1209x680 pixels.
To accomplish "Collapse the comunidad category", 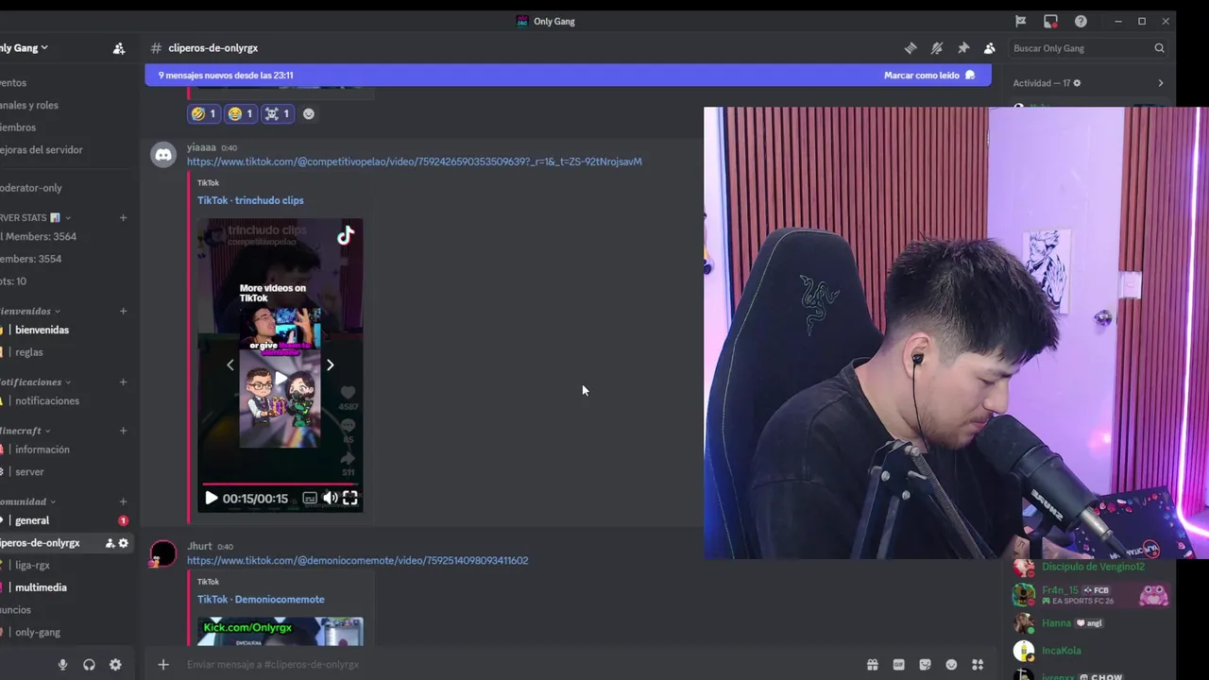I will 28,501.
